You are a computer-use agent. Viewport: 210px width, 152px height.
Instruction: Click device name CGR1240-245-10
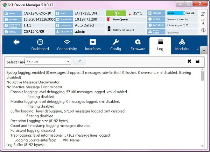[x=37, y=13]
